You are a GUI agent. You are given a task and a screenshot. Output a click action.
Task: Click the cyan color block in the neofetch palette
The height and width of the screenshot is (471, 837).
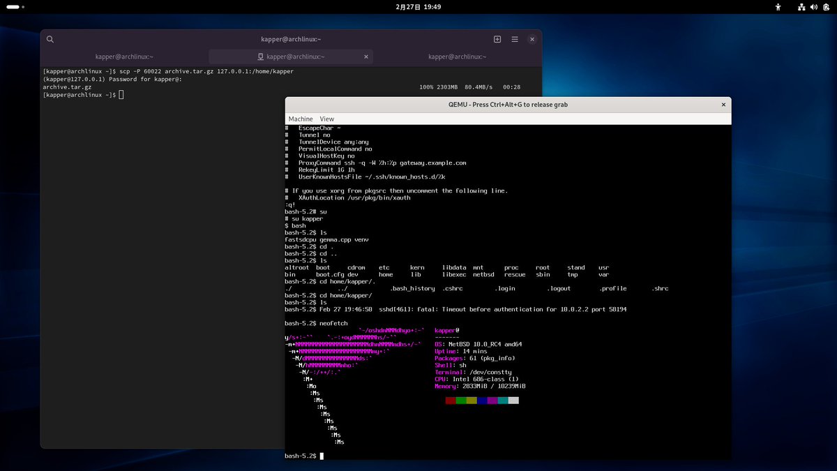(x=502, y=400)
